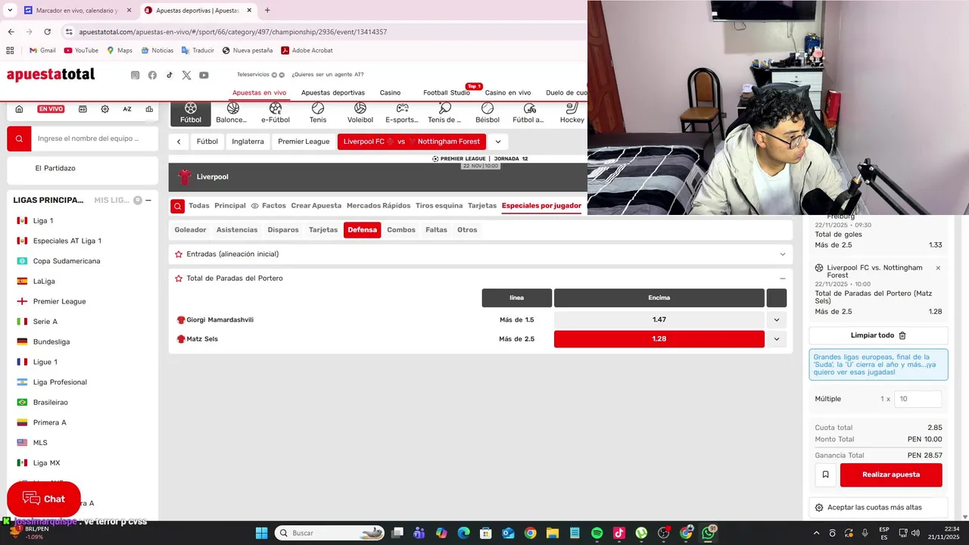Viewport: 969px width, 545px height.
Task: Go to the sidebar home icon
Action: (x=20, y=109)
